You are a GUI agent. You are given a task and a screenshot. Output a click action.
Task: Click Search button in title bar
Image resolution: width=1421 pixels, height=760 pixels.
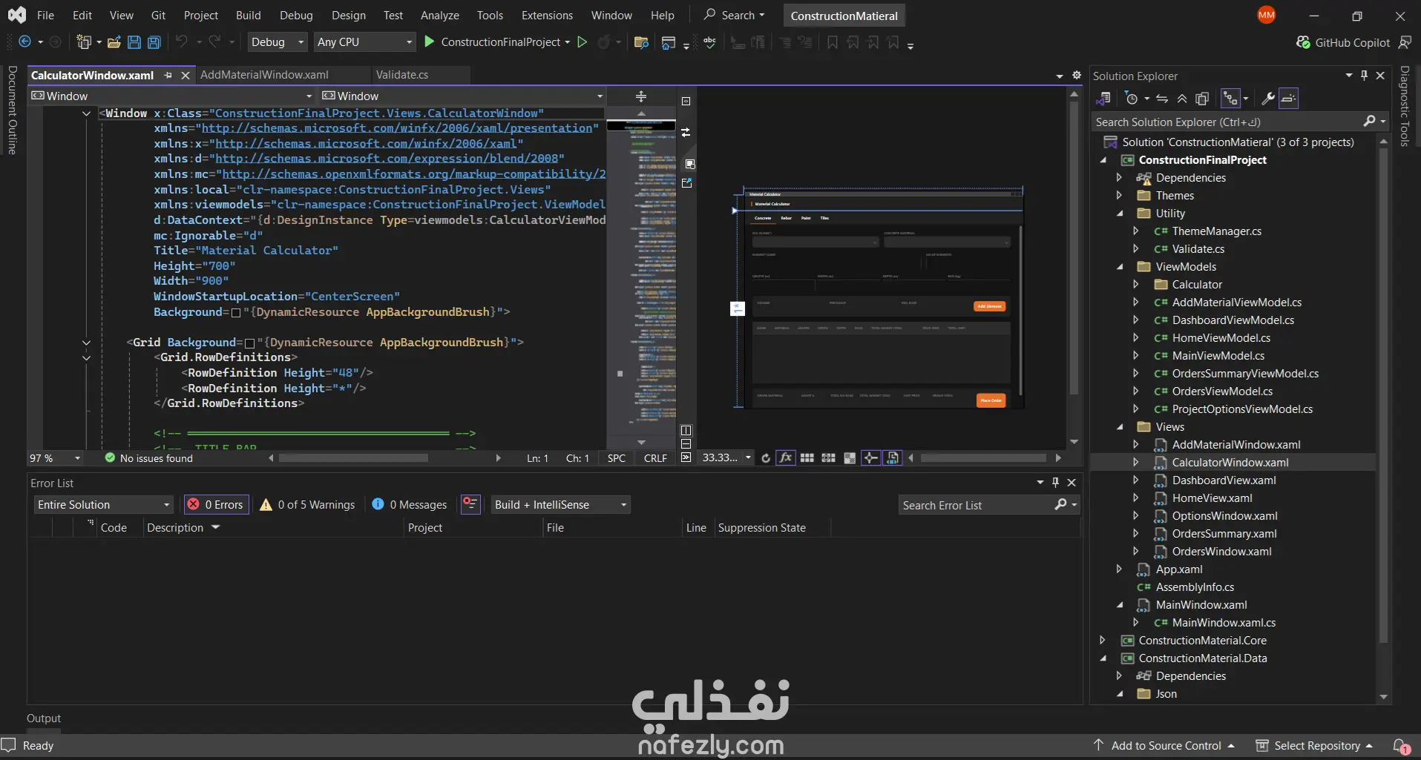[734, 16]
